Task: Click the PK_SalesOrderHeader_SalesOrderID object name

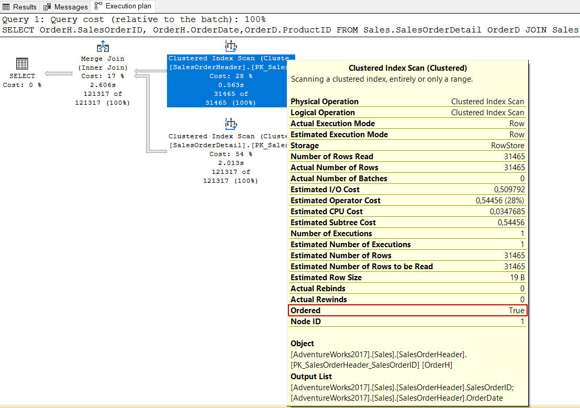Action: pyautogui.click(x=355, y=365)
